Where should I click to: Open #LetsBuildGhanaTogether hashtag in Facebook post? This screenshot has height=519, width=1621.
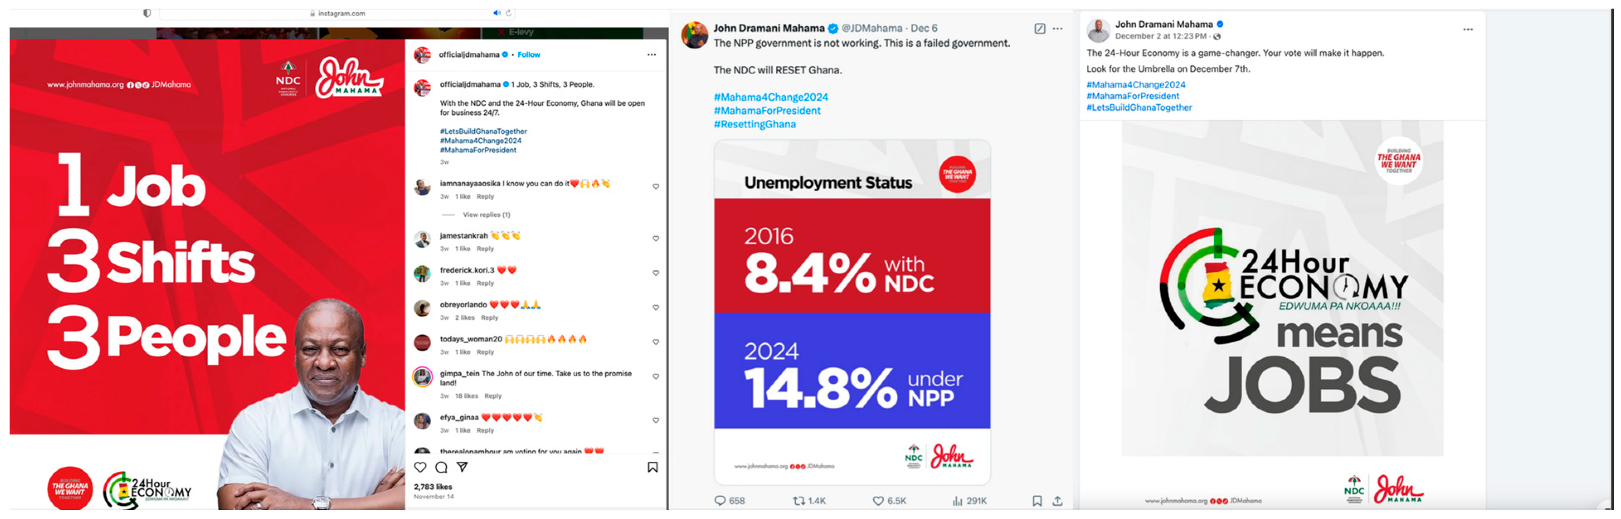pyautogui.click(x=1139, y=108)
